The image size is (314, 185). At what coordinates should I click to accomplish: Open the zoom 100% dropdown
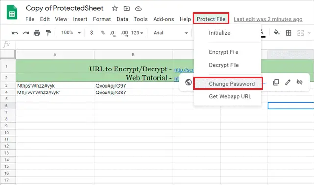(71, 33)
